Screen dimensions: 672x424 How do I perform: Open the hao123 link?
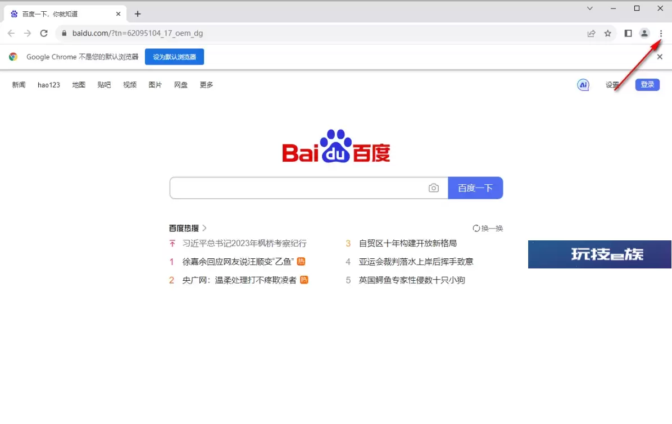point(49,85)
